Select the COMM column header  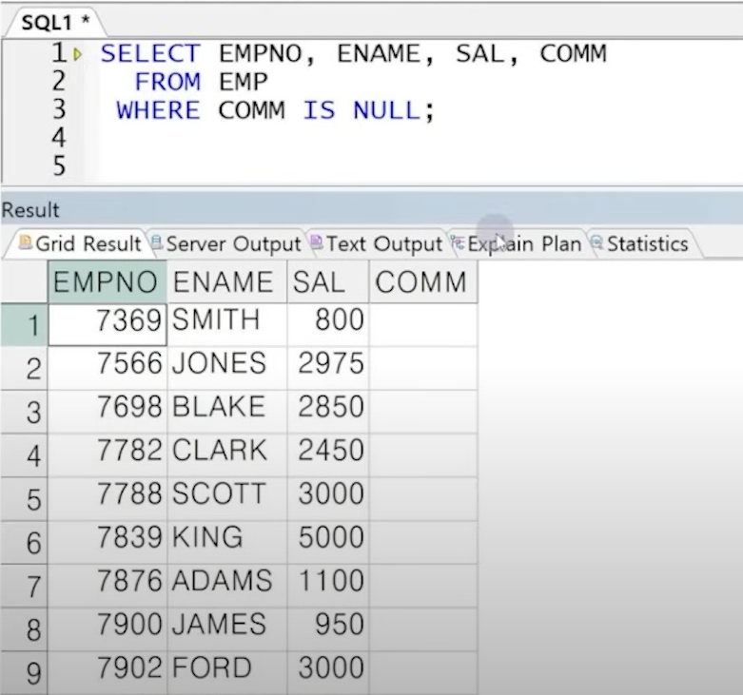point(423,281)
